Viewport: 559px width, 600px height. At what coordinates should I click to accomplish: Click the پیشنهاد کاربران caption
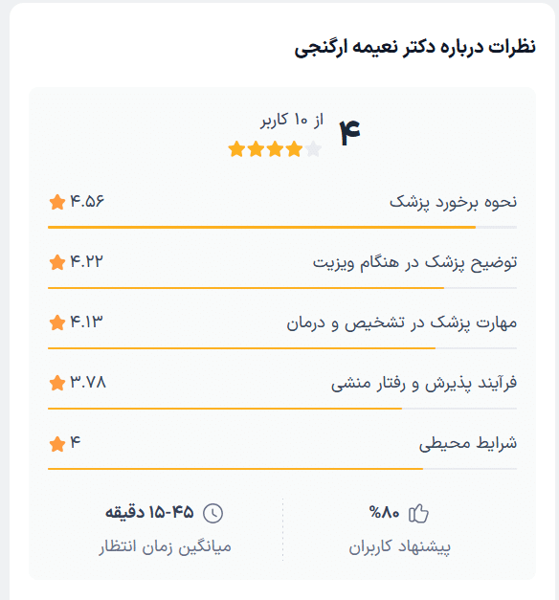point(399,546)
